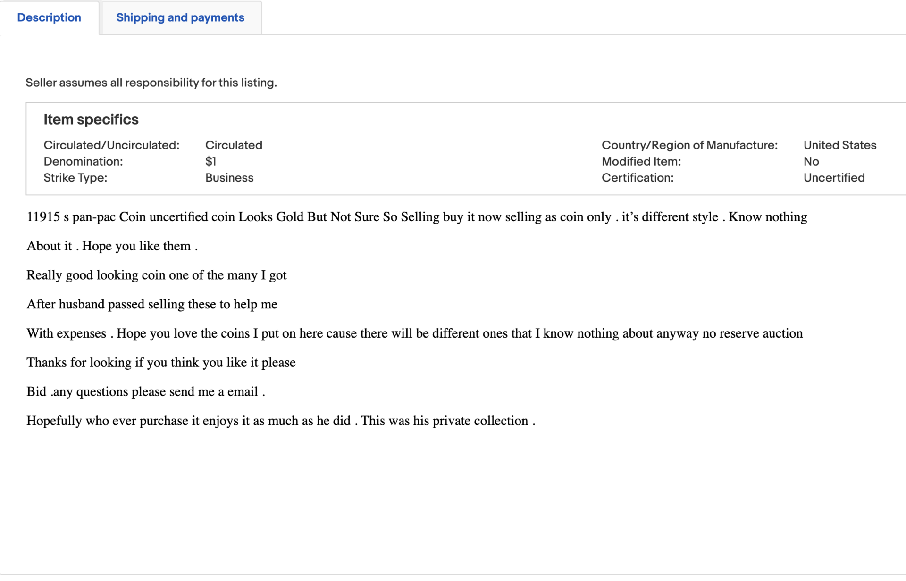
Task: Switch to Shipping and payments tab
Action: (180, 17)
